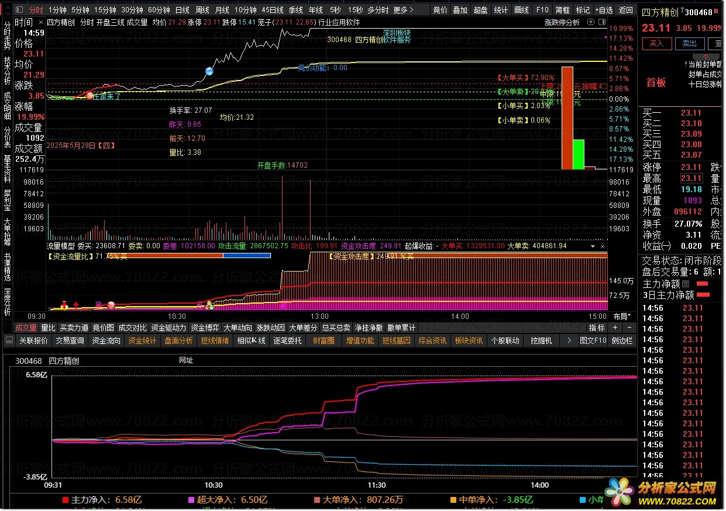The height and width of the screenshot is (511, 726).
Task: Click the plus button next to 指标
Action: (x=615, y=328)
